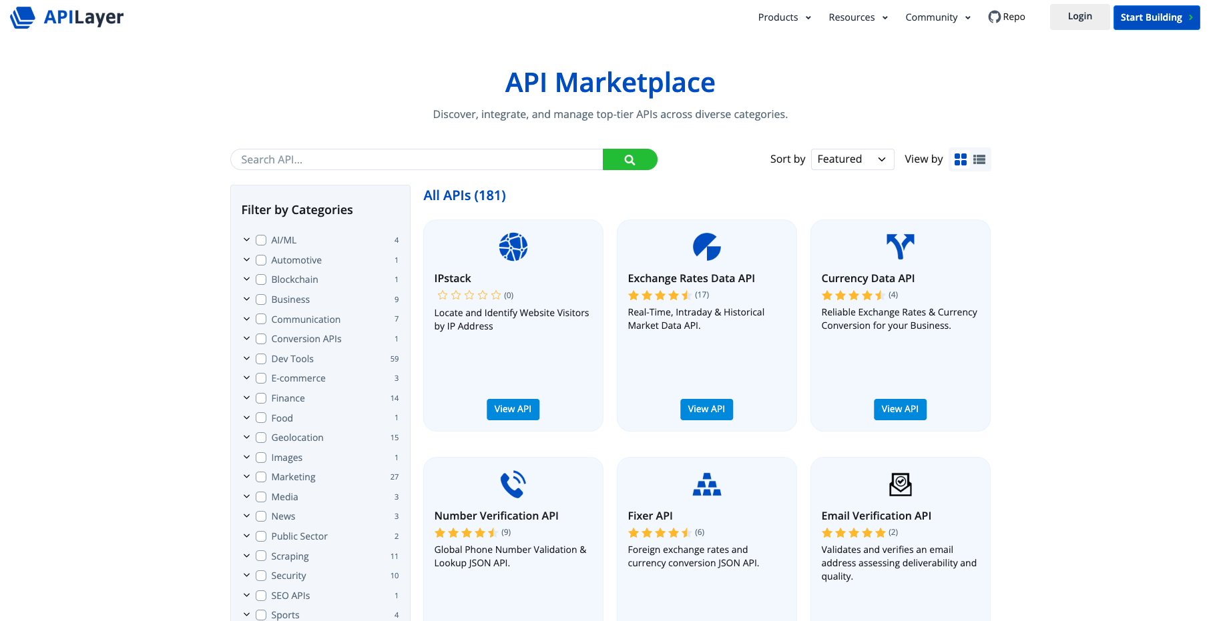This screenshot has height=621, width=1223.
Task: Click the Fixer API gold bars icon
Action: [707, 484]
